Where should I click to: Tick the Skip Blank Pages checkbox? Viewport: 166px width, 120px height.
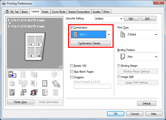click(x=72, y=72)
